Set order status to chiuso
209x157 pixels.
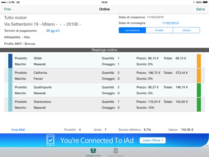186,30
